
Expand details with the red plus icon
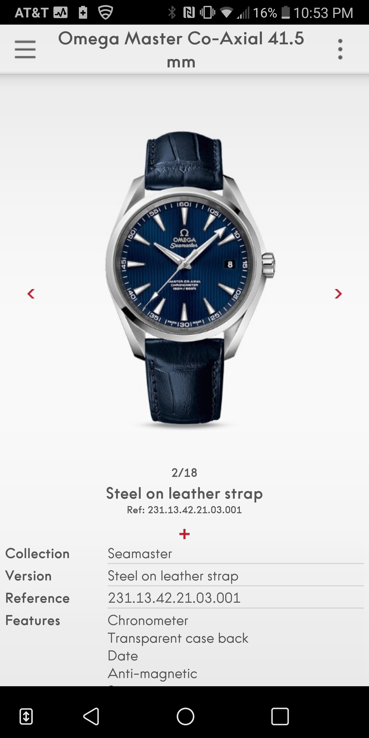[x=184, y=534]
